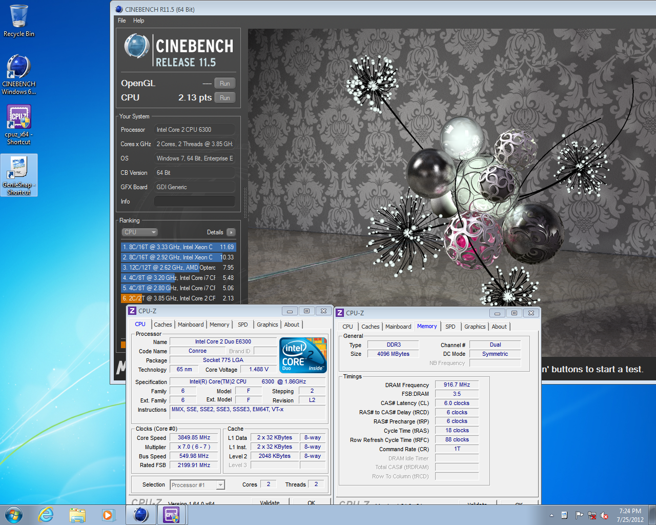656x525 pixels.
Task: Switch to Mainboard tab in right CPU-Z
Action: [x=398, y=327]
